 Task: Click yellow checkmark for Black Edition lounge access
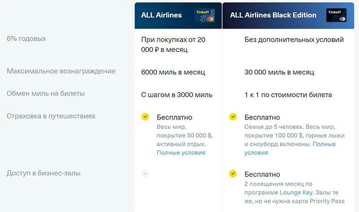click(233, 174)
